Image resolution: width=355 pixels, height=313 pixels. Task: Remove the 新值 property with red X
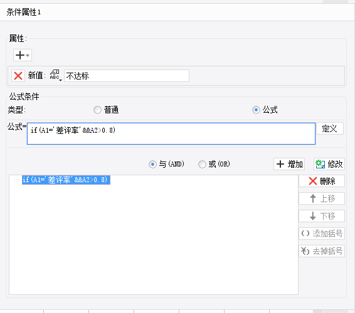pyautogui.click(x=18, y=76)
